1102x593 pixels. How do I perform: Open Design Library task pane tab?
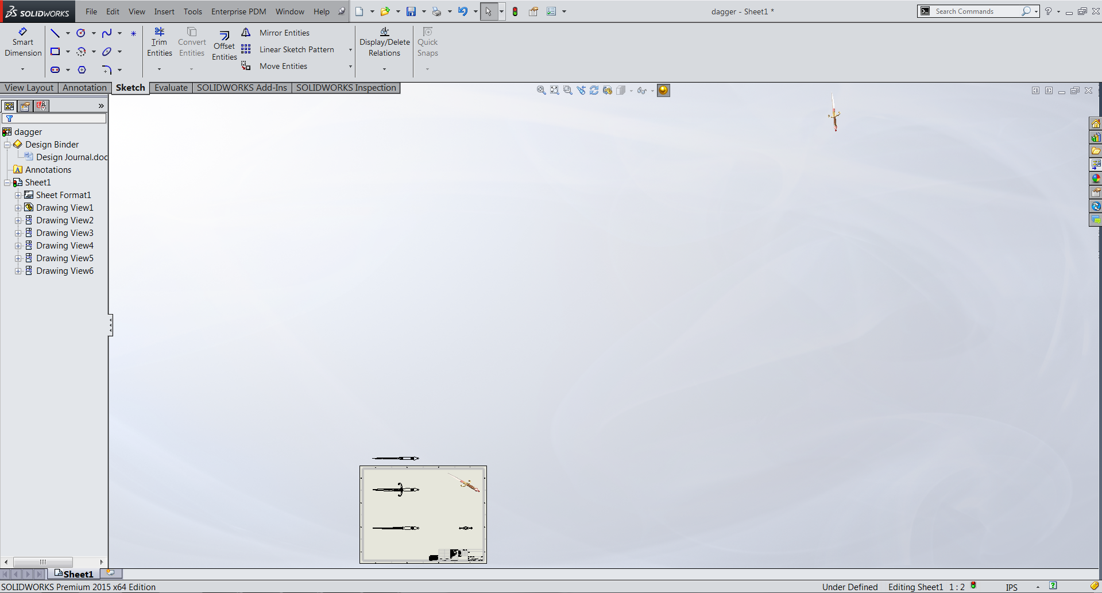pos(1096,138)
